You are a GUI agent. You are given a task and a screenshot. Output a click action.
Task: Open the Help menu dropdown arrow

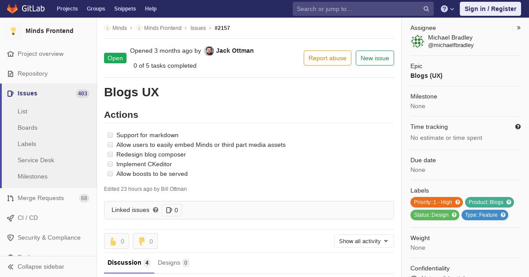452,9
